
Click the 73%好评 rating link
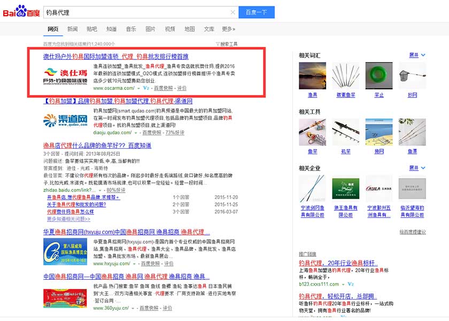175,133
